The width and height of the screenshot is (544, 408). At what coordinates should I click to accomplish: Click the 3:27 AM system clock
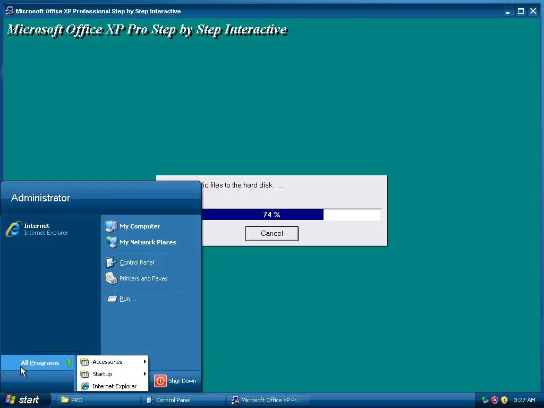(x=524, y=400)
